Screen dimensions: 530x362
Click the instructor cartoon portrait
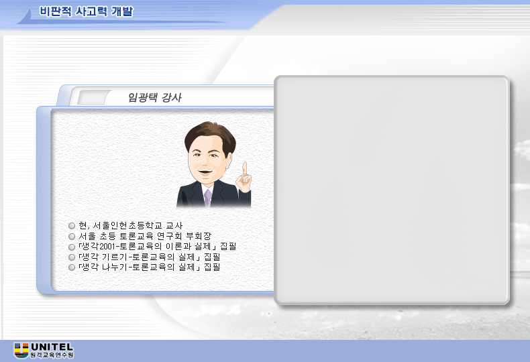click(214, 165)
